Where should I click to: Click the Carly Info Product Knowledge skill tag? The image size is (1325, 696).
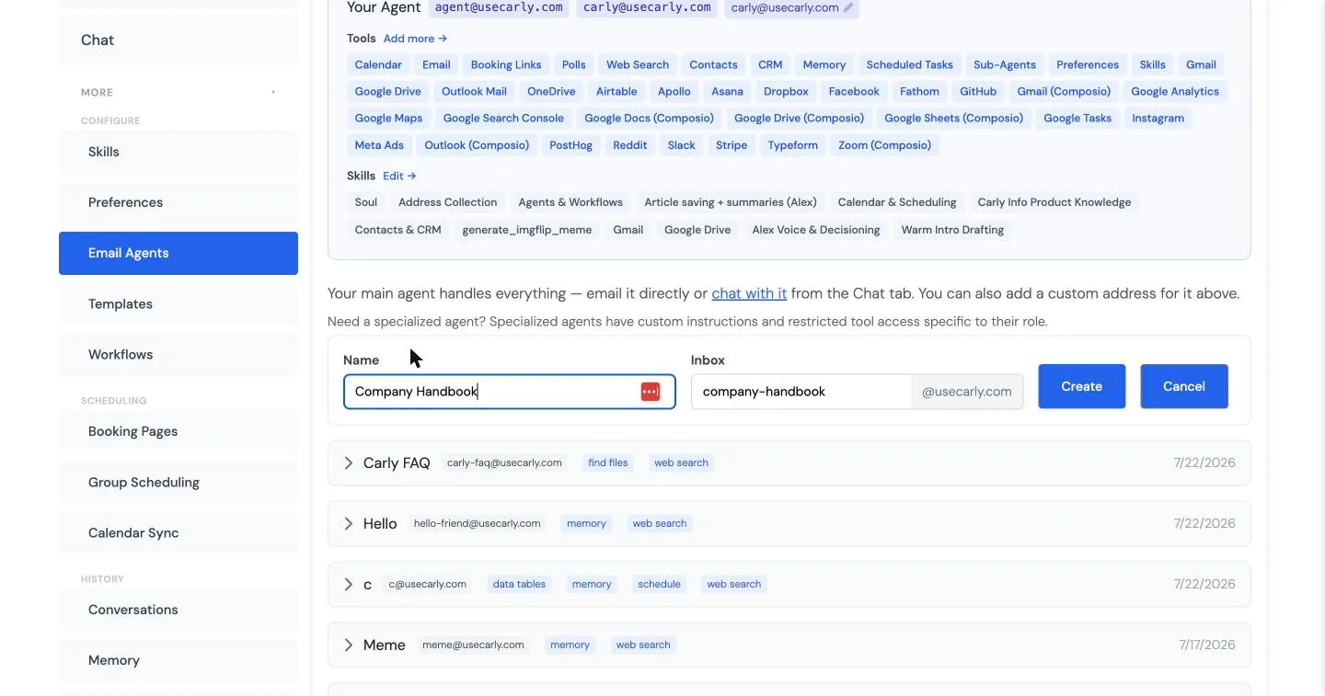(x=1054, y=202)
